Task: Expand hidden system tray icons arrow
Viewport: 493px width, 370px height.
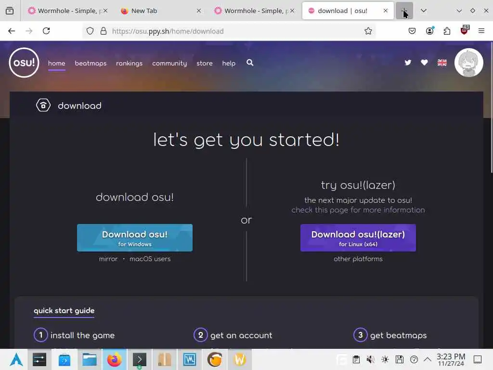Action: pos(428,359)
